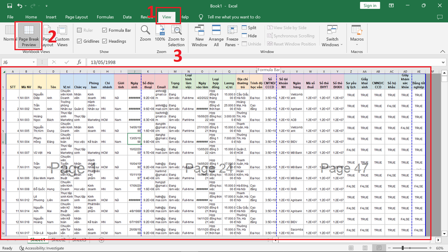Screen dimensions: 448x252
Task: Switch to Normal view in status bar
Action: pos(351,248)
